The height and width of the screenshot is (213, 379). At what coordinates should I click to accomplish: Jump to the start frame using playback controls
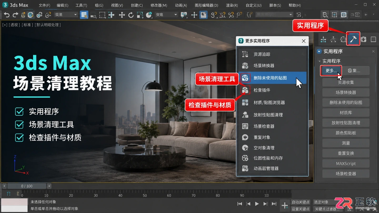[x=240, y=204]
